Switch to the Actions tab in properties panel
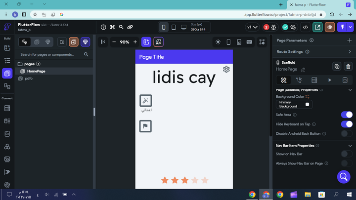Screen dimensions: 356x200 coord(299,80)
